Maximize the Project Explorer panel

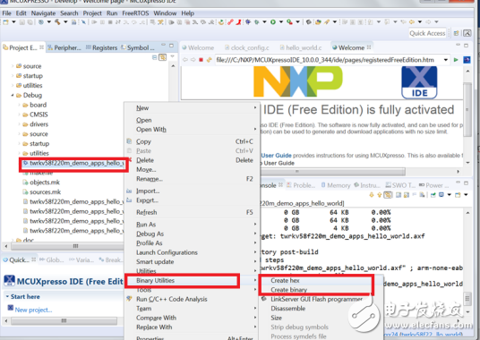tap(171, 46)
